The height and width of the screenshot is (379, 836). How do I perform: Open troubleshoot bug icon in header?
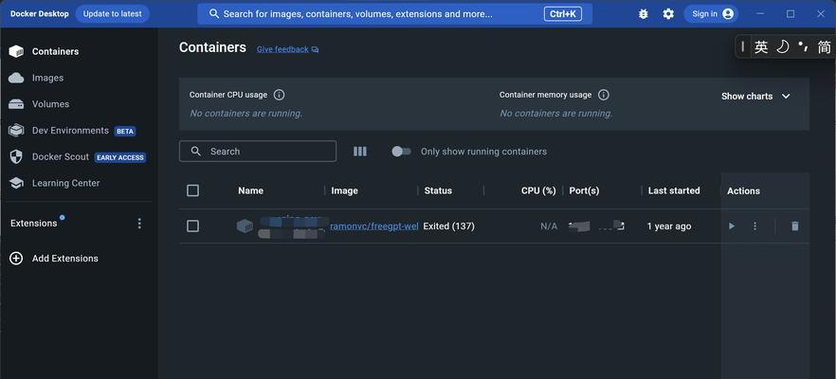644,14
